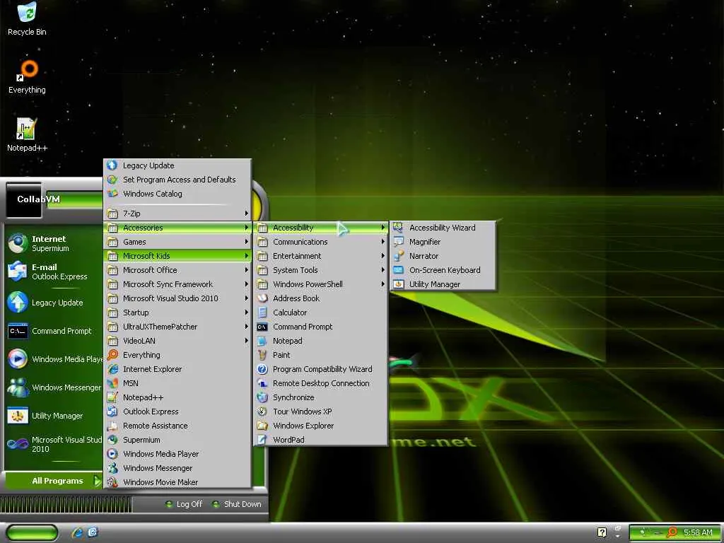Screen dimensions: 724x543
Task: Click the help question mark tray icon
Action: click(602, 532)
